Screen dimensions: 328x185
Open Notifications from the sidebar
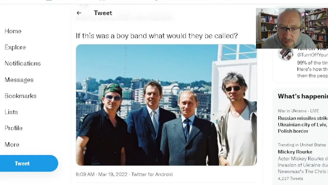point(23,63)
